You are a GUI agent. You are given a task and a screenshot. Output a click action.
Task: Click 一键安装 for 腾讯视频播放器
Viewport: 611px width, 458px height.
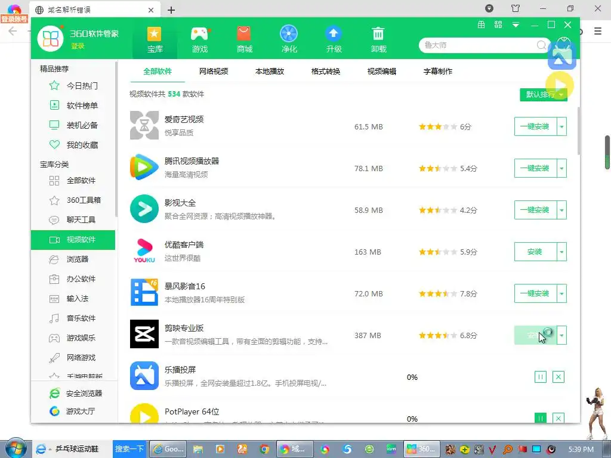pos(535,168)
